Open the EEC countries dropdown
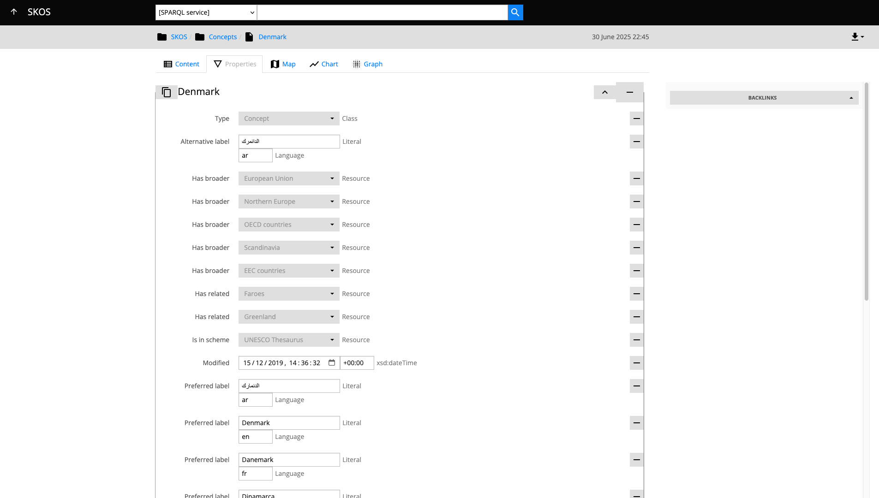Viewport: 879px width, 498px height. pyautogui.click(x=289, y=271)
